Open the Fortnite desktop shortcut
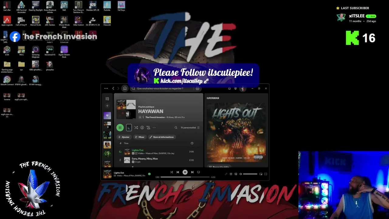Image resolution: width=389 pixels, height=219 pixels. click(x=107, y=6)
